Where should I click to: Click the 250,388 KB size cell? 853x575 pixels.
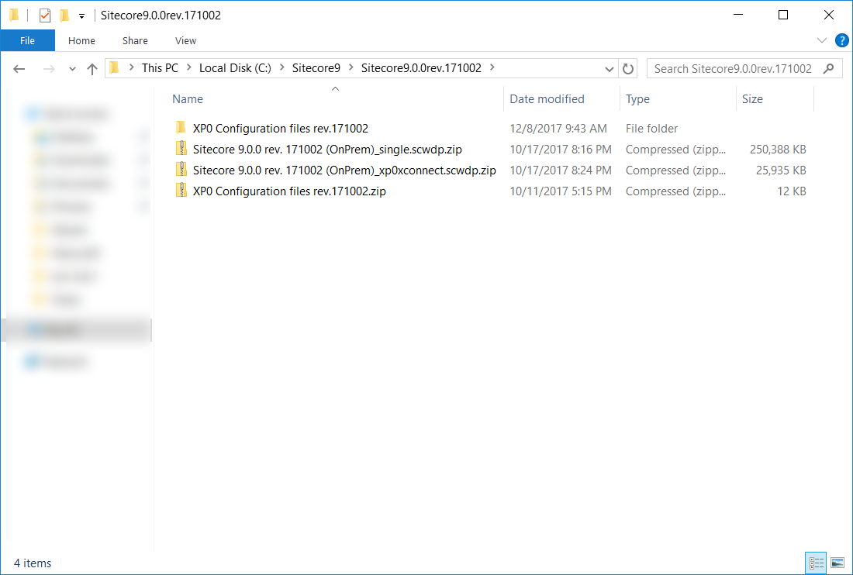(x=778, y=150)
